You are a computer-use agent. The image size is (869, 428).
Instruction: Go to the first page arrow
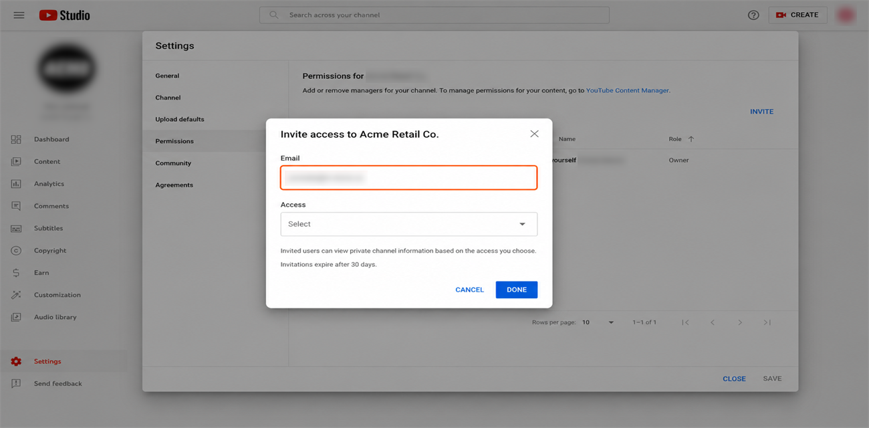coord(685,322)
